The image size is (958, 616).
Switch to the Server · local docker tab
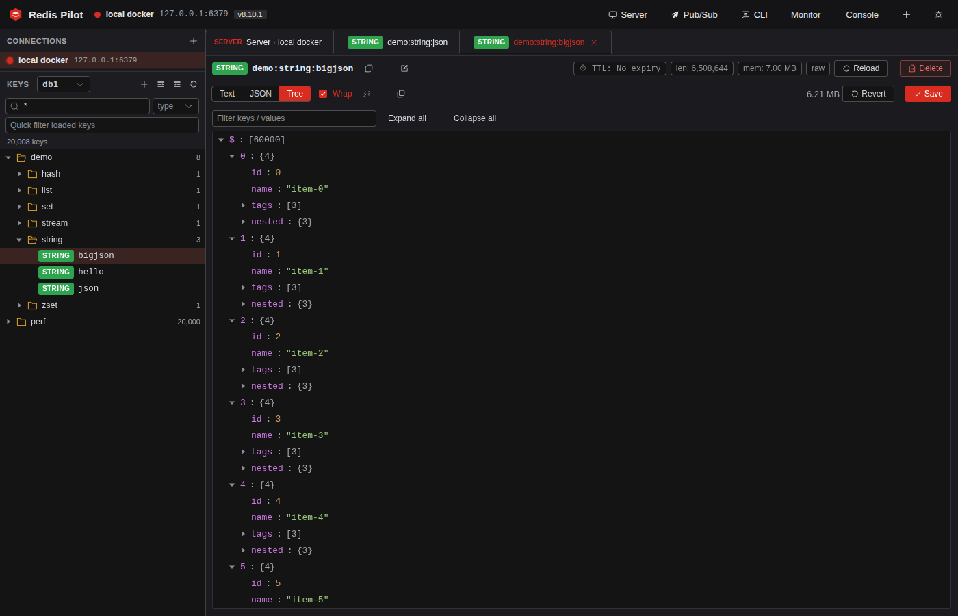pyautogui.click(x=270, y=42)
